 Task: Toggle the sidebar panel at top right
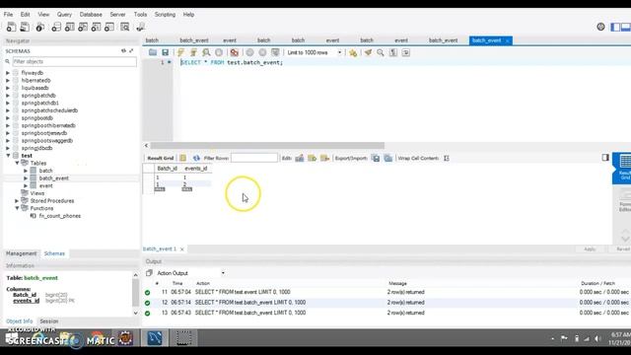click(615, 27)
